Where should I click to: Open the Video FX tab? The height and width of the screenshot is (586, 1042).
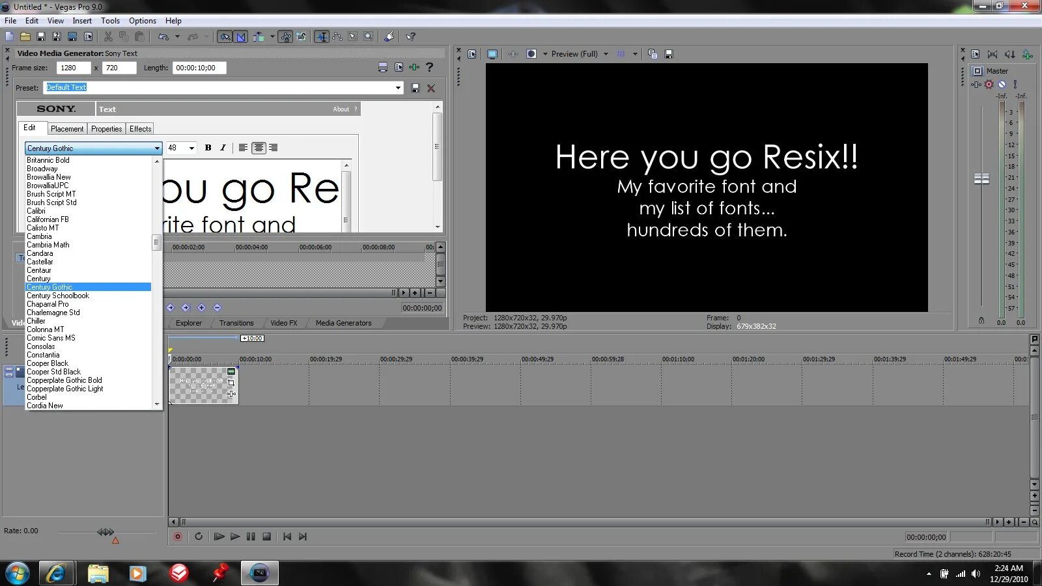pos(284,323)
